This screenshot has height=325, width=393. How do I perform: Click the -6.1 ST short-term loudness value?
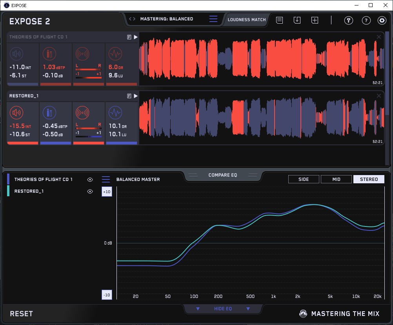coord(18,75)
